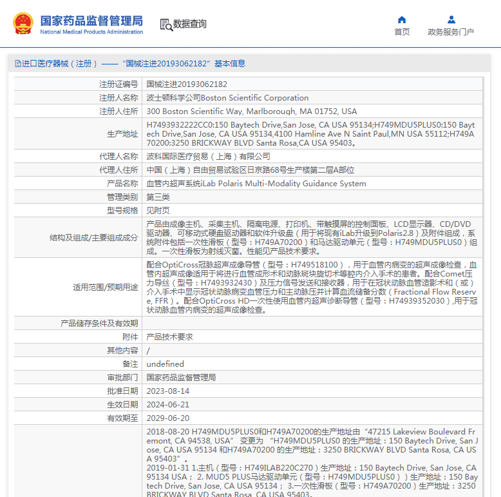Screen dimensions: 501x497
Task: Click 国家药品监督管理局 header title
Action: pyautogui.click(x=91, y=21)
